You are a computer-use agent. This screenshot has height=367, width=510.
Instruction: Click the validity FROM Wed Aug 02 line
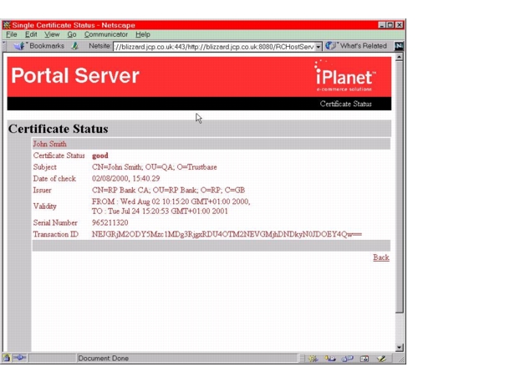pos(171,201)
